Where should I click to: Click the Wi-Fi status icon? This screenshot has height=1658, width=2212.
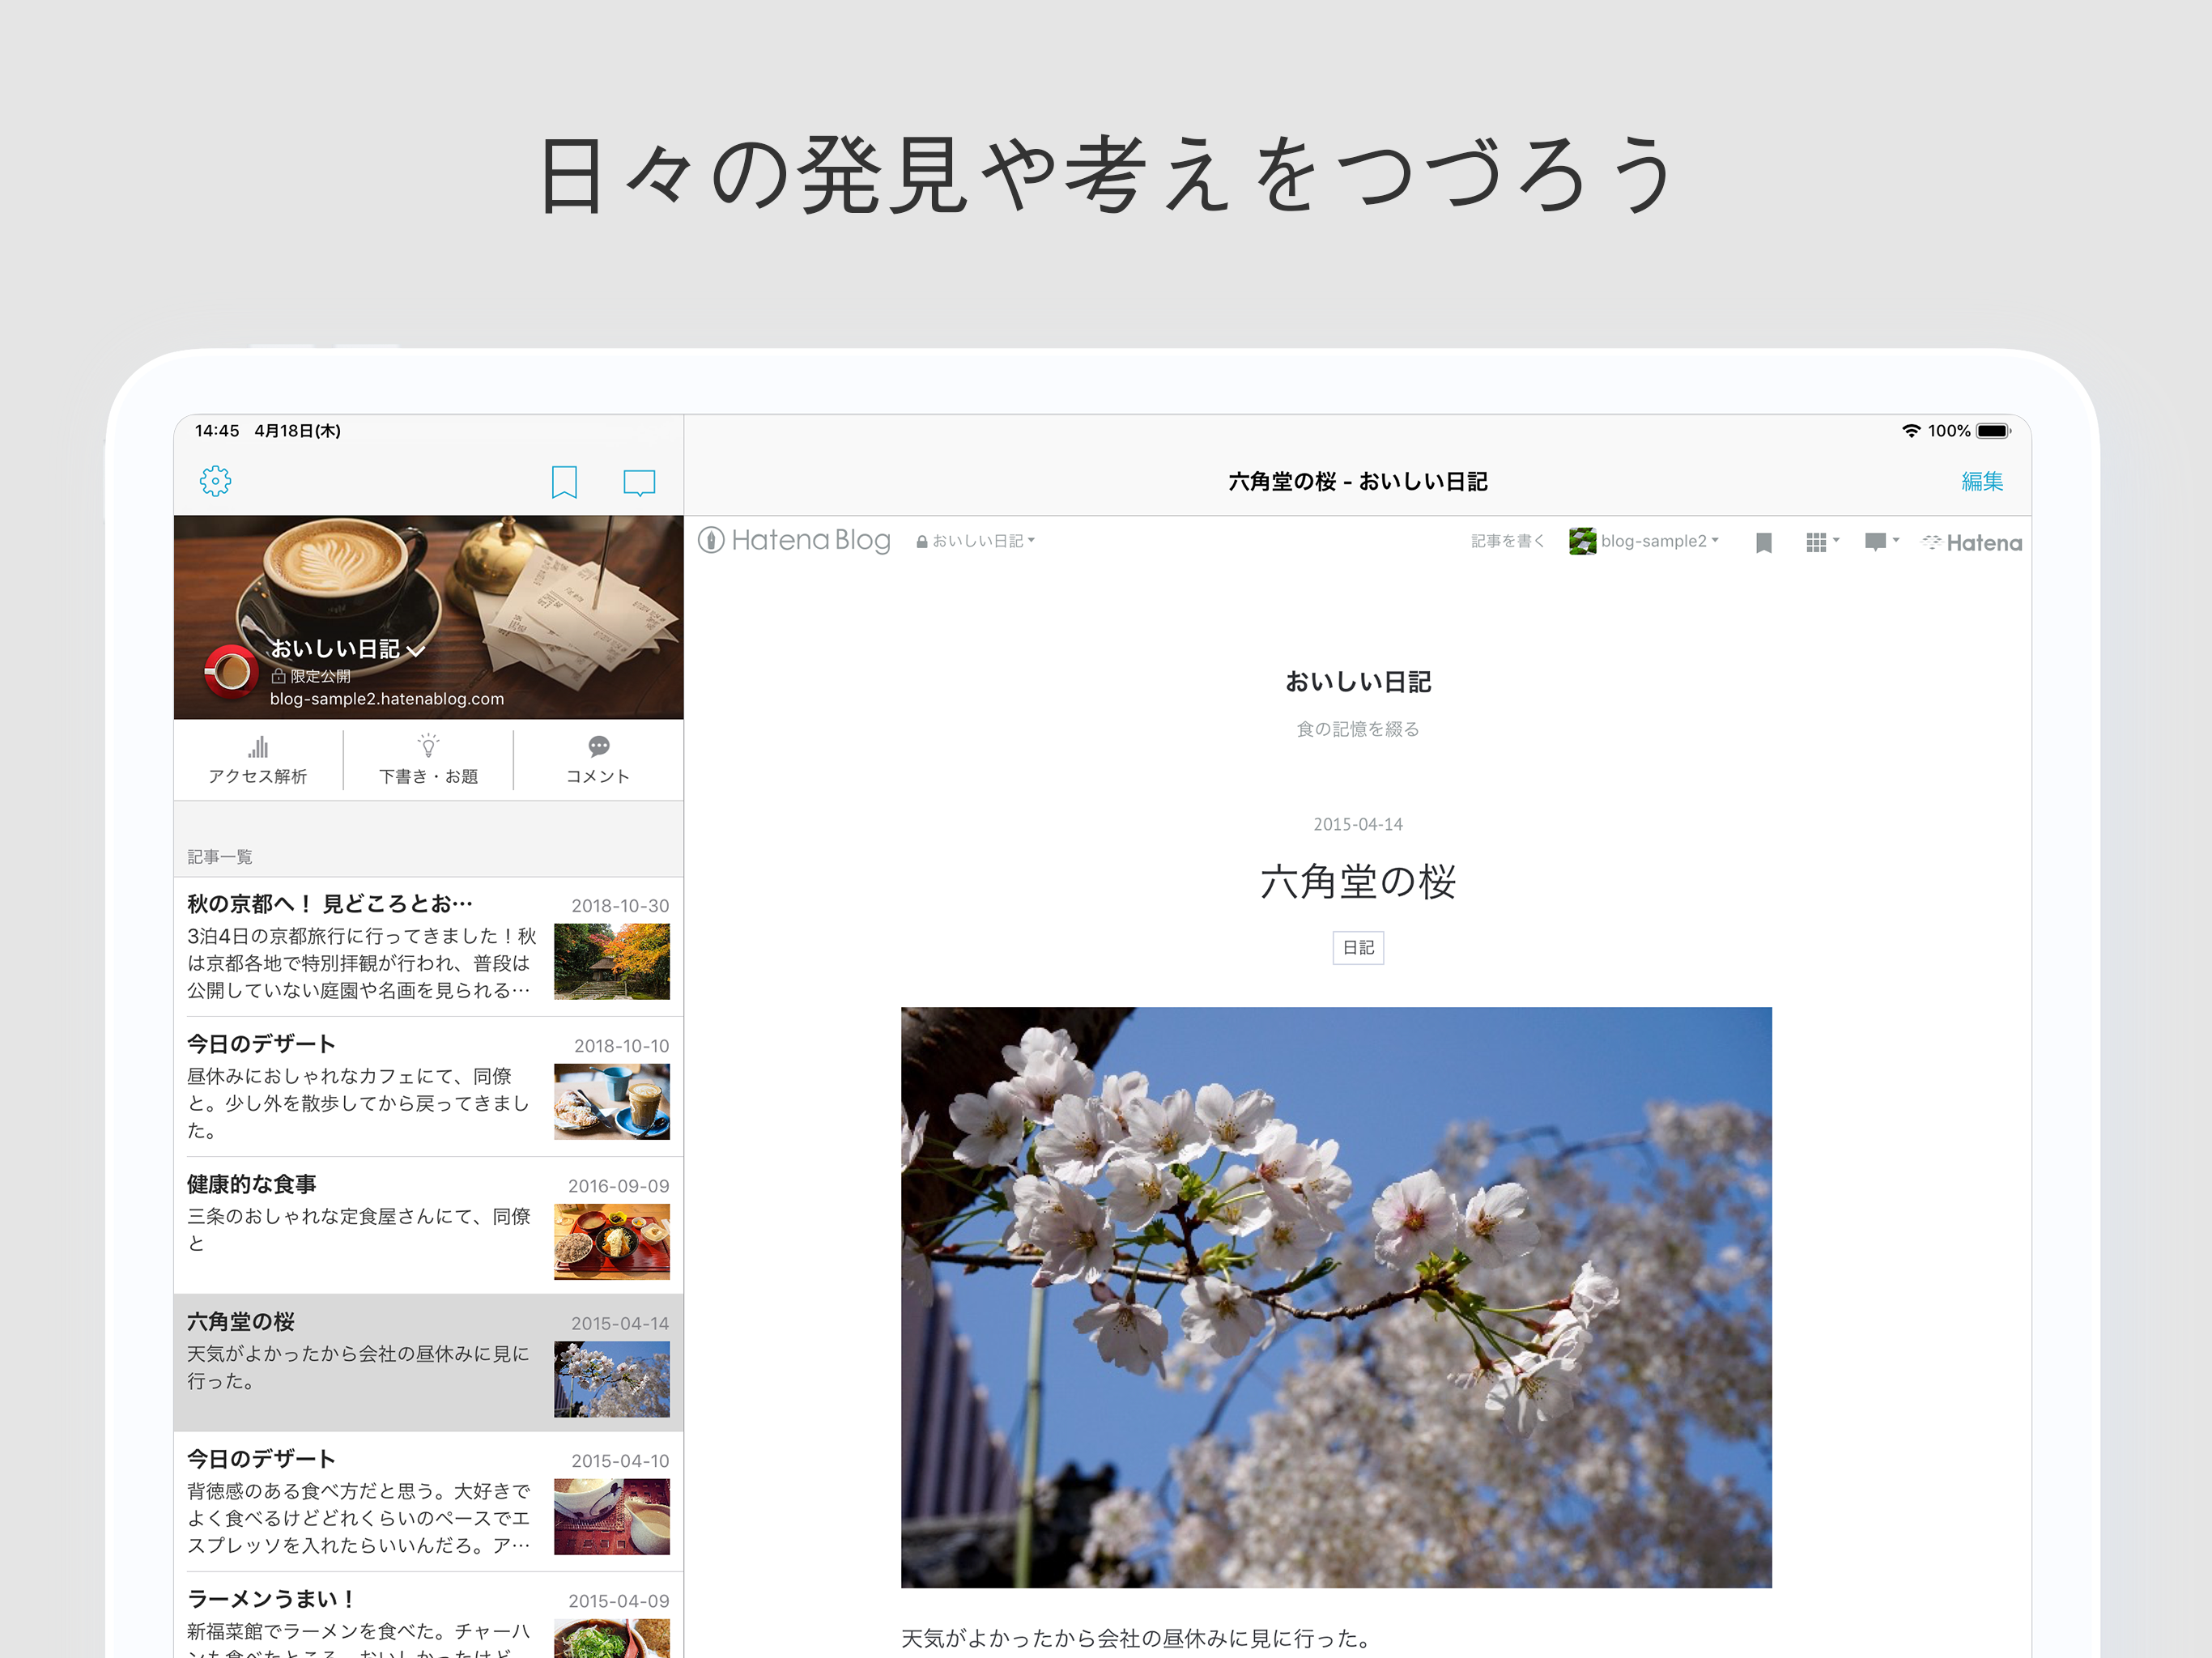[x=1911, y=431]
